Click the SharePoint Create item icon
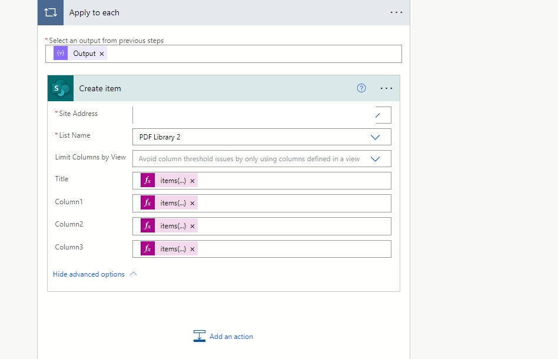This screenshot has width=558, height=359. tap(61, 88)
